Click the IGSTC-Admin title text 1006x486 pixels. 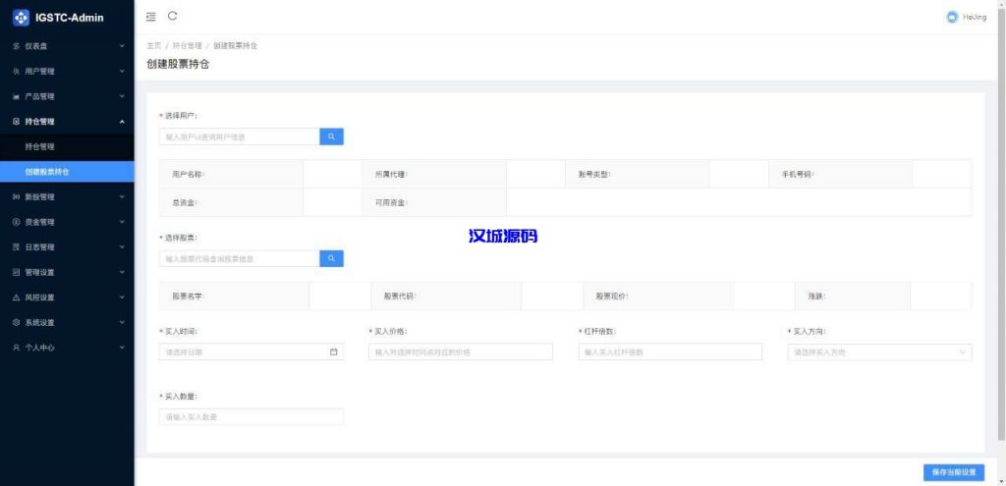click(70, 18)
